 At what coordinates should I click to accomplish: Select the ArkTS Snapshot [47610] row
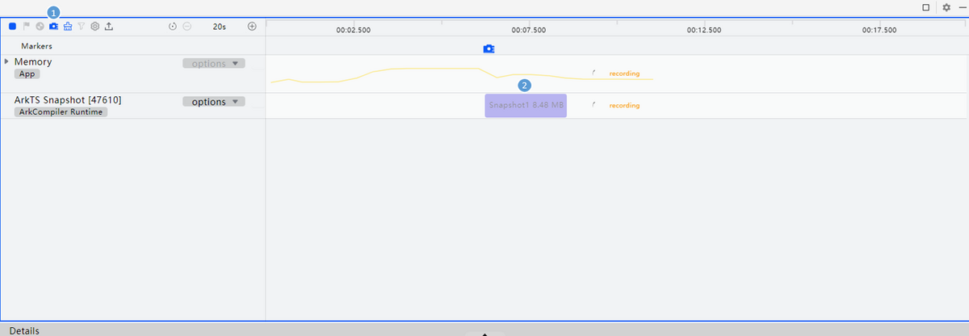click(x=68, y=100)
